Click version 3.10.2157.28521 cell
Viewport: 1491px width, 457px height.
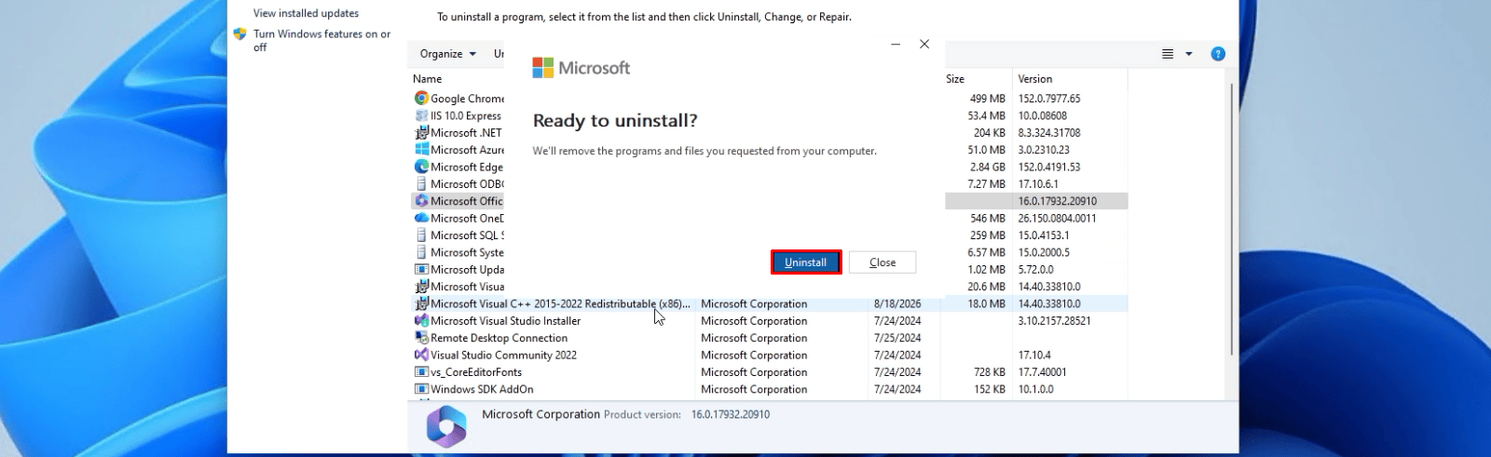(x=1054, y=321)
